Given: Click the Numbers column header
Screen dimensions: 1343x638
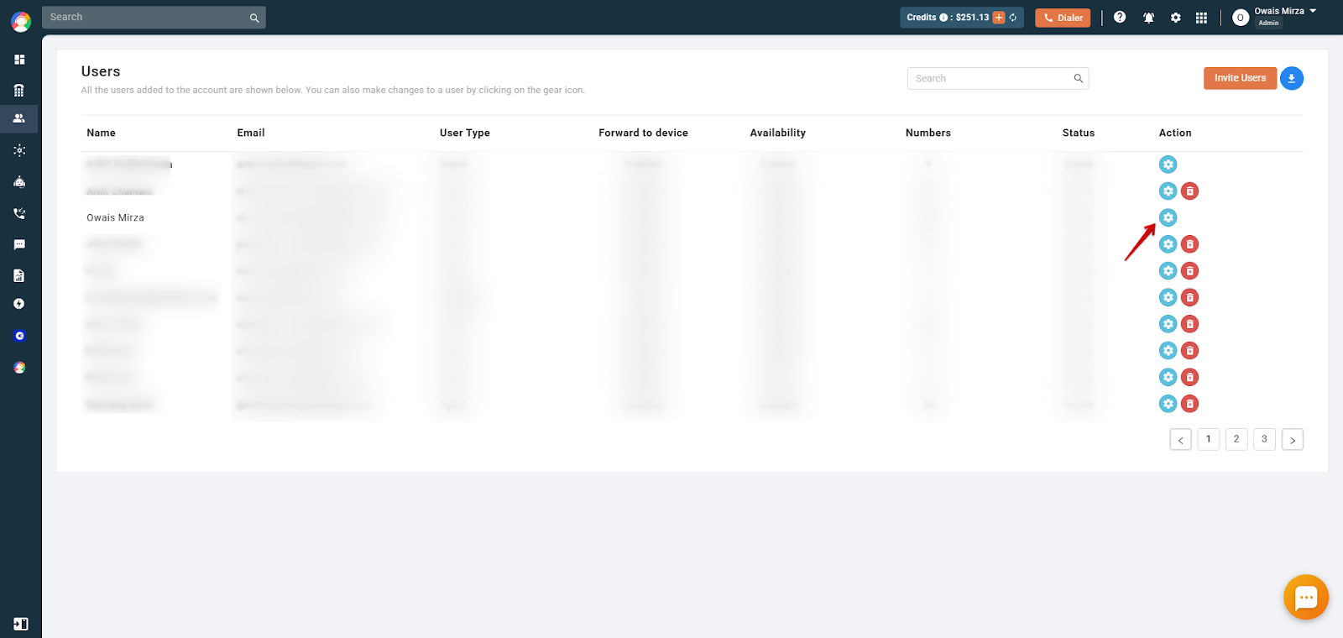Looking at the screenshot, I should (928, 133).
